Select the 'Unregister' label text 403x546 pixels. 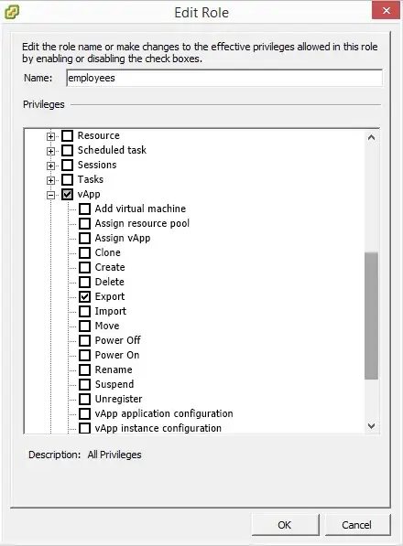[x=118, y=399]
